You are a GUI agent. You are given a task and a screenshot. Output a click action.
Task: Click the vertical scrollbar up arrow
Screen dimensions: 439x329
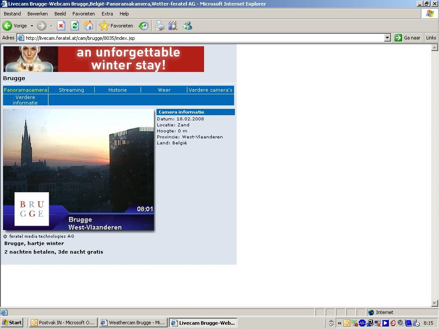pyautogui.click(x=435, y=48)
